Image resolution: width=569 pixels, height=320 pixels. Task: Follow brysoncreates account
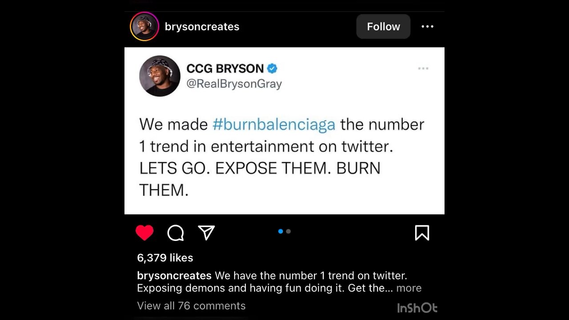click(383, 27)
